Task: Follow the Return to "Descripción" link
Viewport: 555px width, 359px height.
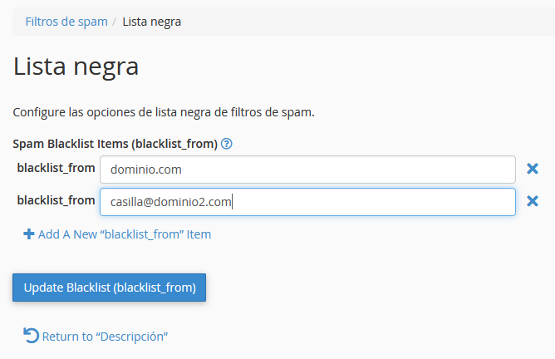Action: pos(105,337)
